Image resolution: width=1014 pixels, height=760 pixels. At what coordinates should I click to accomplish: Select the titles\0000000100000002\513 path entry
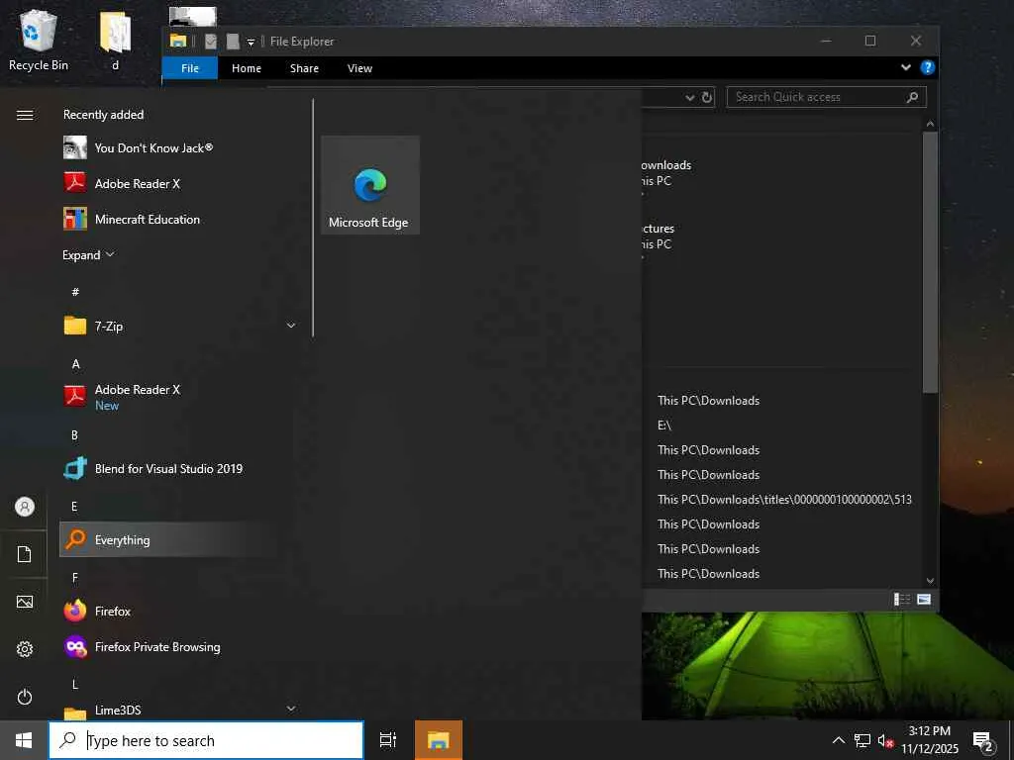(x=784, y=500)
